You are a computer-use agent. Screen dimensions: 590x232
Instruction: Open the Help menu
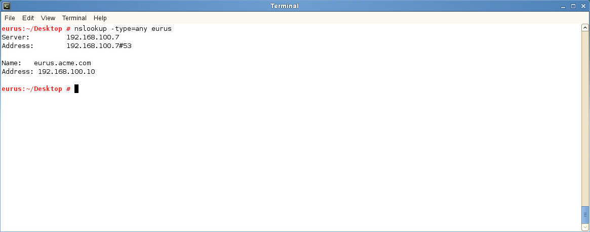(x=100, y=18)
